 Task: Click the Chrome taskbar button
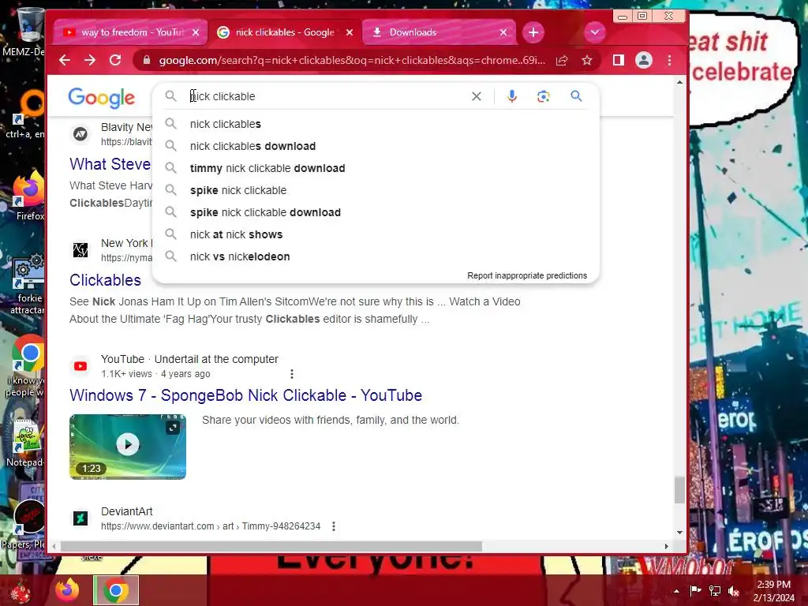tap(116, 590)
